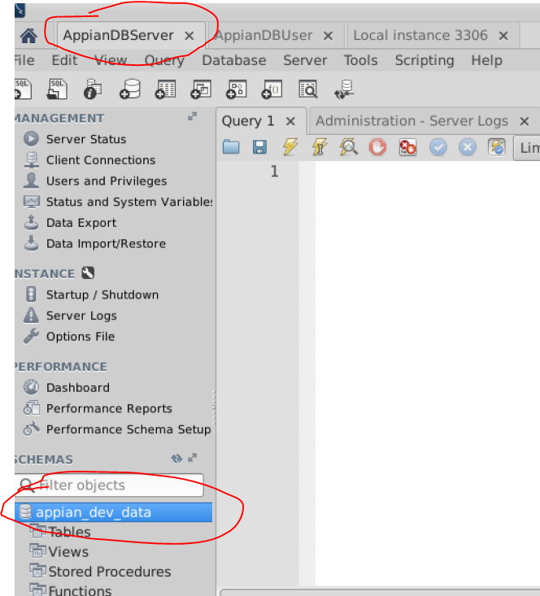Open the row Limit dropdown

click(527, 148)
